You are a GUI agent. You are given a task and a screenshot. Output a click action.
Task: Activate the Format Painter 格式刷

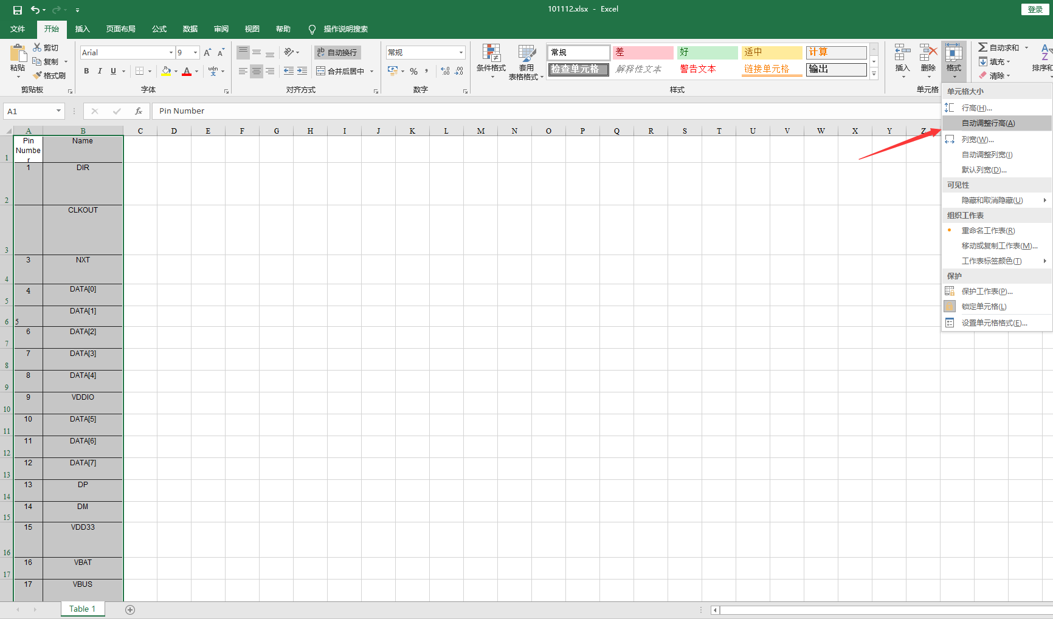tap(49, 75)
